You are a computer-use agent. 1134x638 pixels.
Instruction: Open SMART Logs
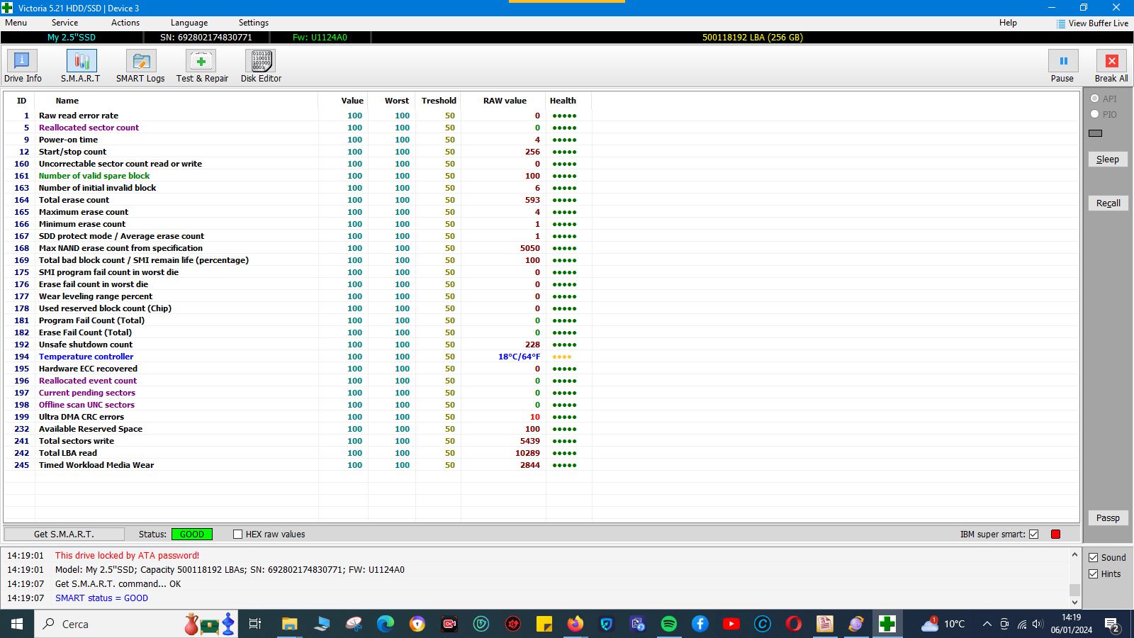pyautogui.click(x=140, y=67)
